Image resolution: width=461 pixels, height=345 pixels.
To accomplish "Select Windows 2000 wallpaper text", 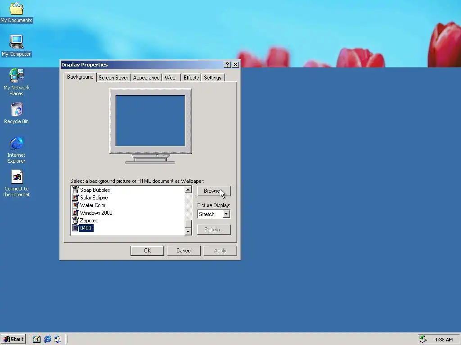I will pyautogui.click(x=96, y=212).
